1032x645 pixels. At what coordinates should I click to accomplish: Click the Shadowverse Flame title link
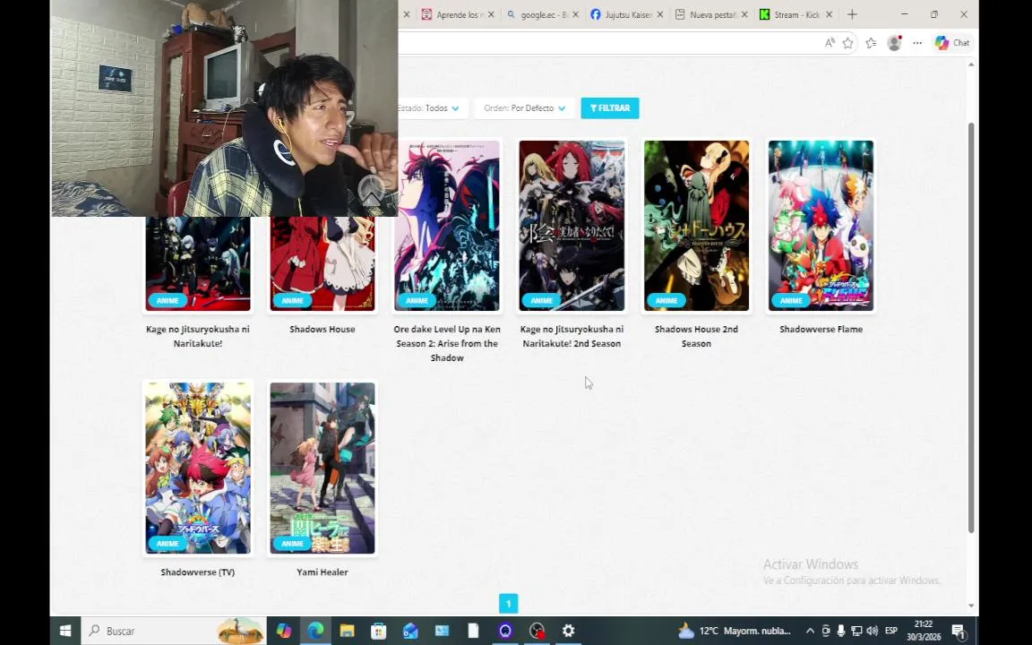pos(821,329)
